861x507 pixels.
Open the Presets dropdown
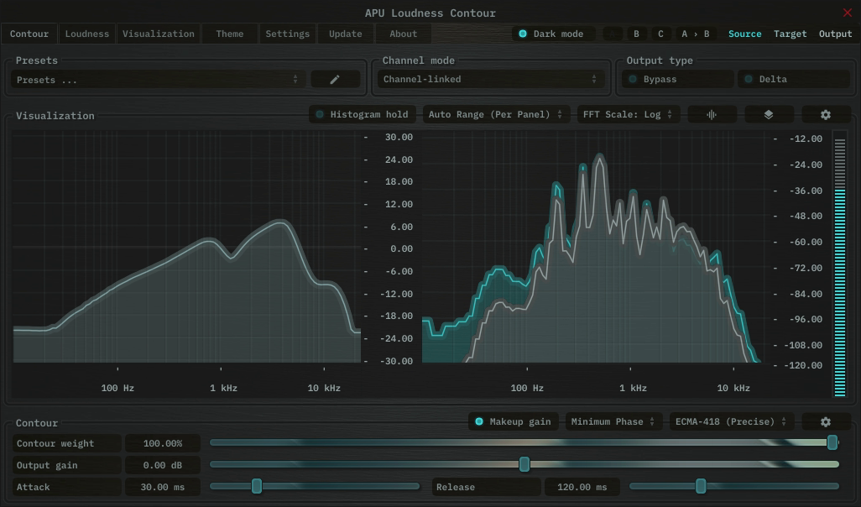(158, 80)
